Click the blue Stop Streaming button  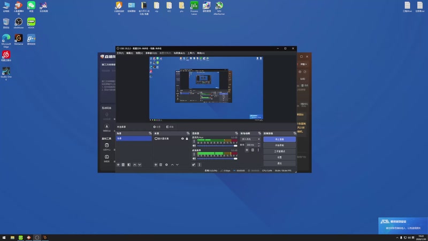coord(279,139)
